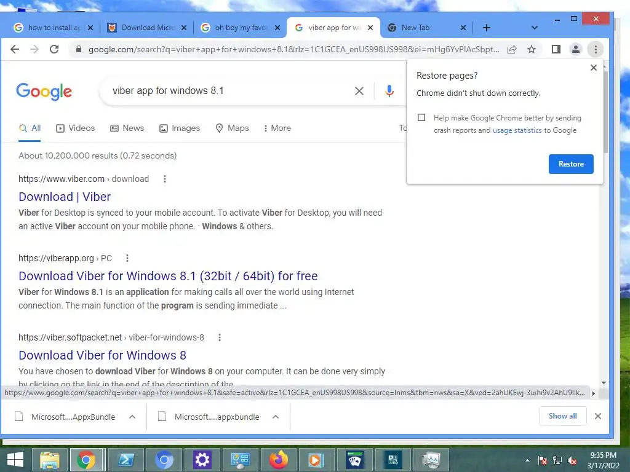Close the 'Download Micr' tab
630x472 pixels.
[183, 28]
